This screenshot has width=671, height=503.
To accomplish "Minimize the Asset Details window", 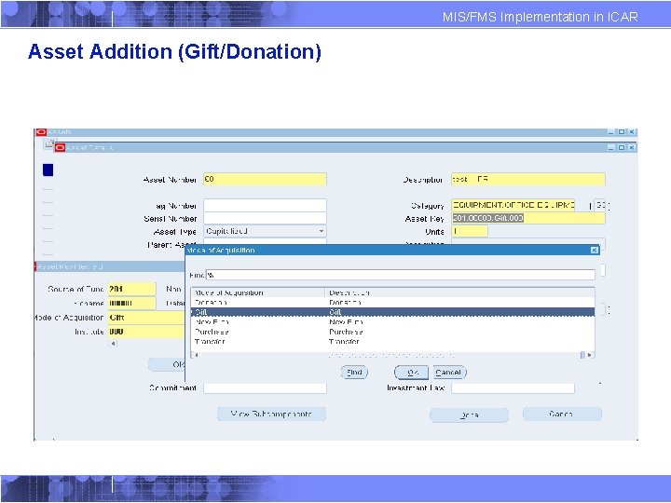I will pyautogui.click(x=611, y=147).
